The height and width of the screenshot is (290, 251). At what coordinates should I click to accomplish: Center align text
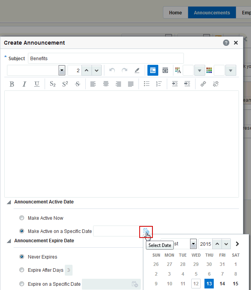pyautogui.click(x=106, y=84)
